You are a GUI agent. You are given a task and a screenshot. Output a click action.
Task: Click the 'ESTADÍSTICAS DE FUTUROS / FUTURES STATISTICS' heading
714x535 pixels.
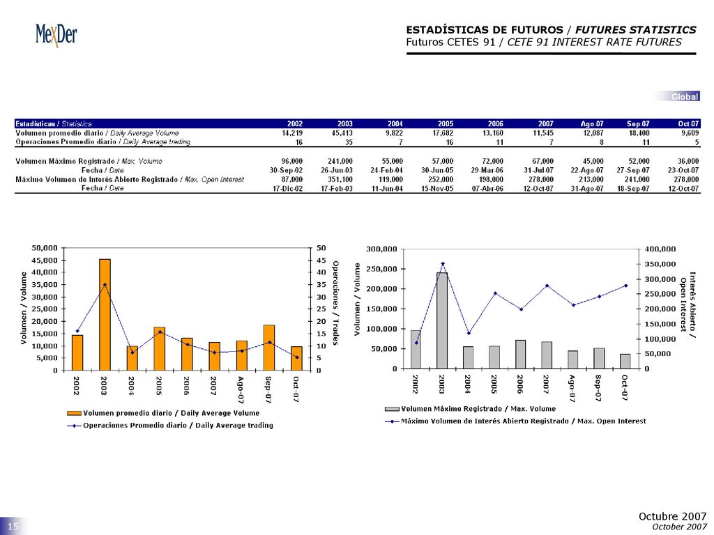tap(551, 30)
